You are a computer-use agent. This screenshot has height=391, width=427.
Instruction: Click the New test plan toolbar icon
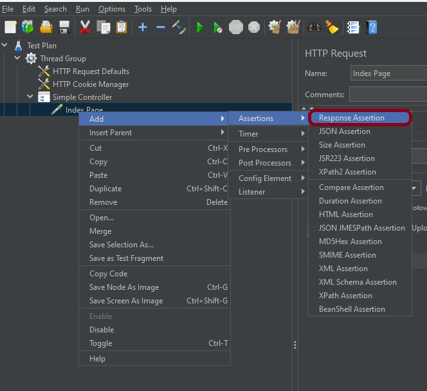(x=10, y=27)
